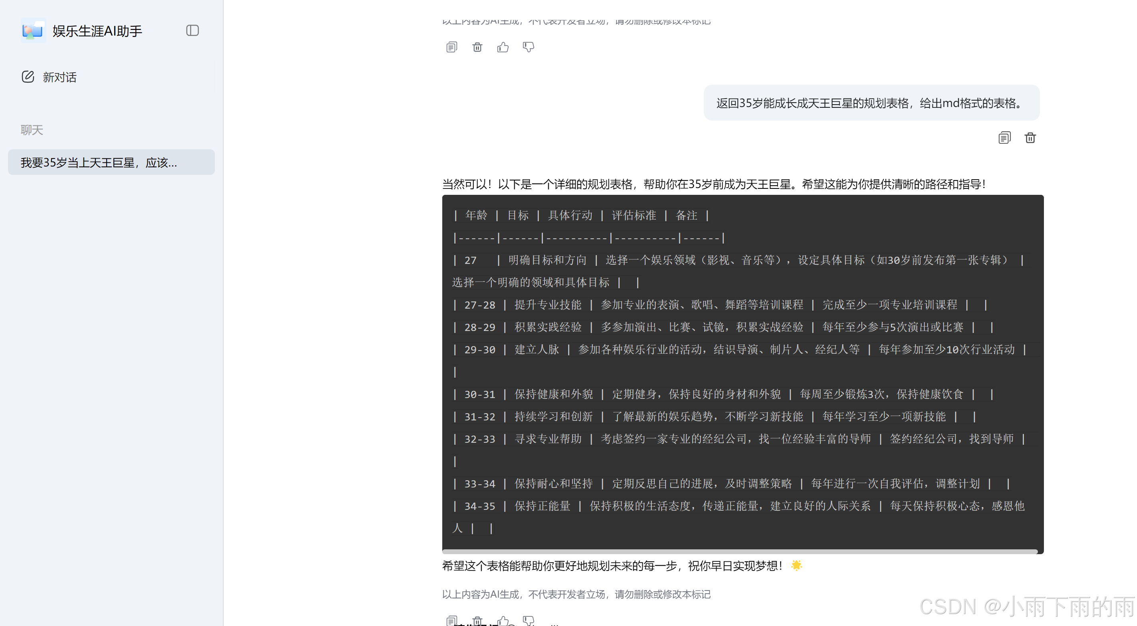Select the pencil icon next to 新对话

(x=28, y=76)
